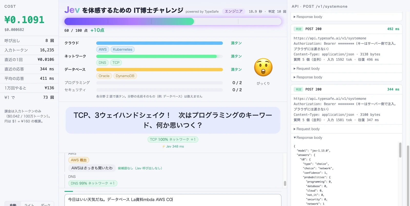Click the クラウド category progress bar
The width and height of the screenshot is (410, 206).
(x=159, y=43)
